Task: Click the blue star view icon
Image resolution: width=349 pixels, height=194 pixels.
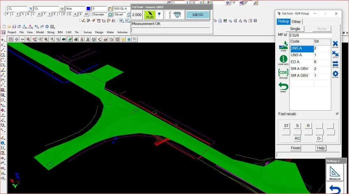Action: [129, 39]
